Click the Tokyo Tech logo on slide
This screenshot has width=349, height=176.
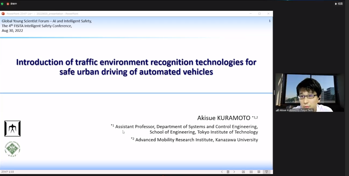pyautogui.click(x=12, y=128)
